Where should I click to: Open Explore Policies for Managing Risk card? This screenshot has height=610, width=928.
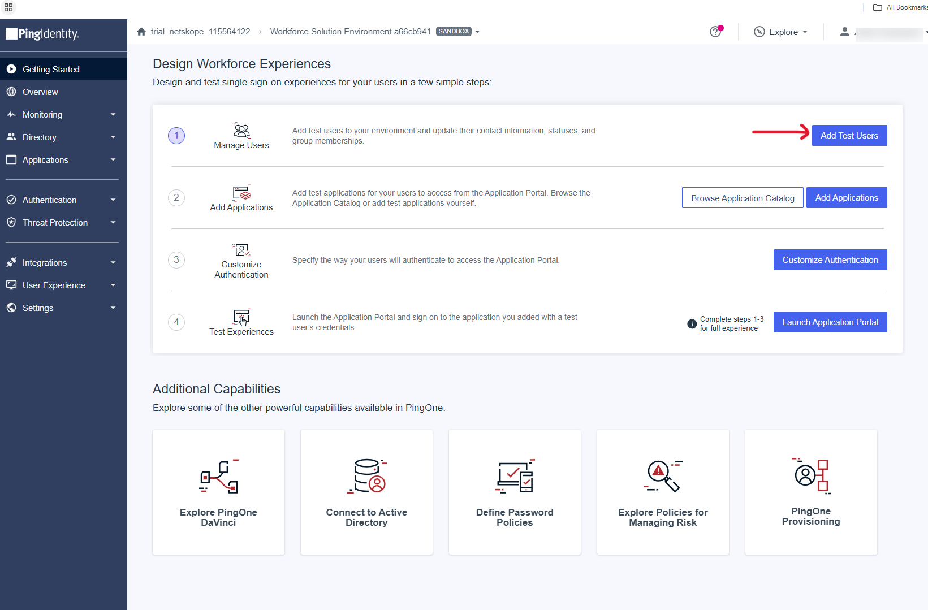663,492
